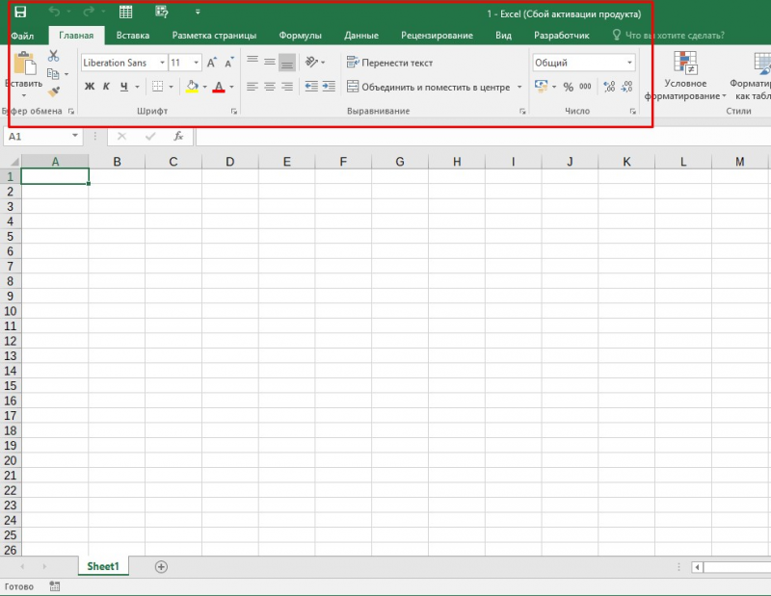Select the Sheet1 tab
The image size is (771, 596).
[103, 566]
